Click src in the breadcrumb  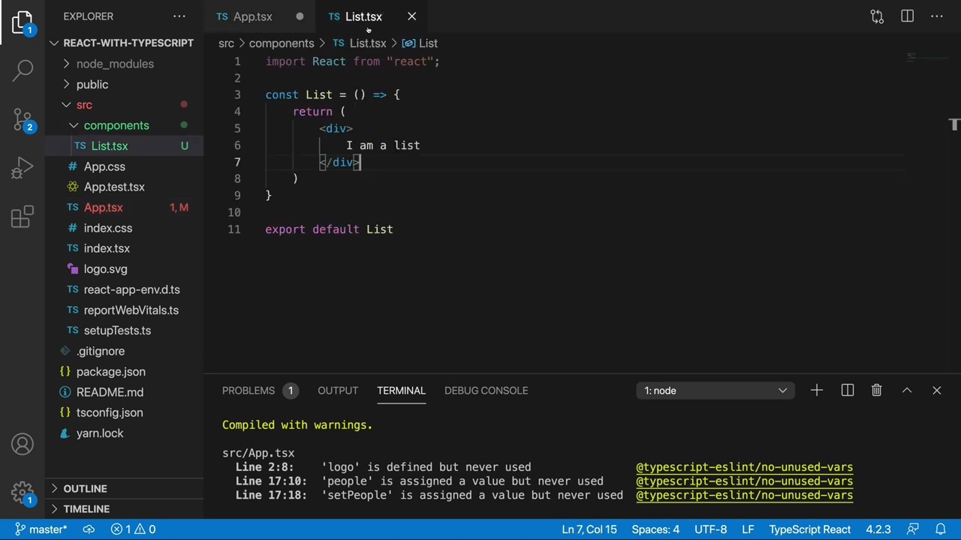pyautogui.click(x=226, y=43)
